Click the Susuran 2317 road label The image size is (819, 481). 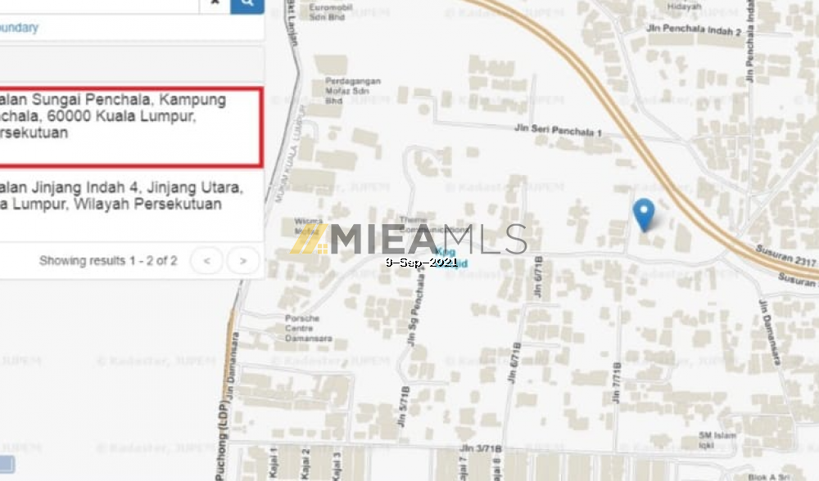(x=785, y=254)
